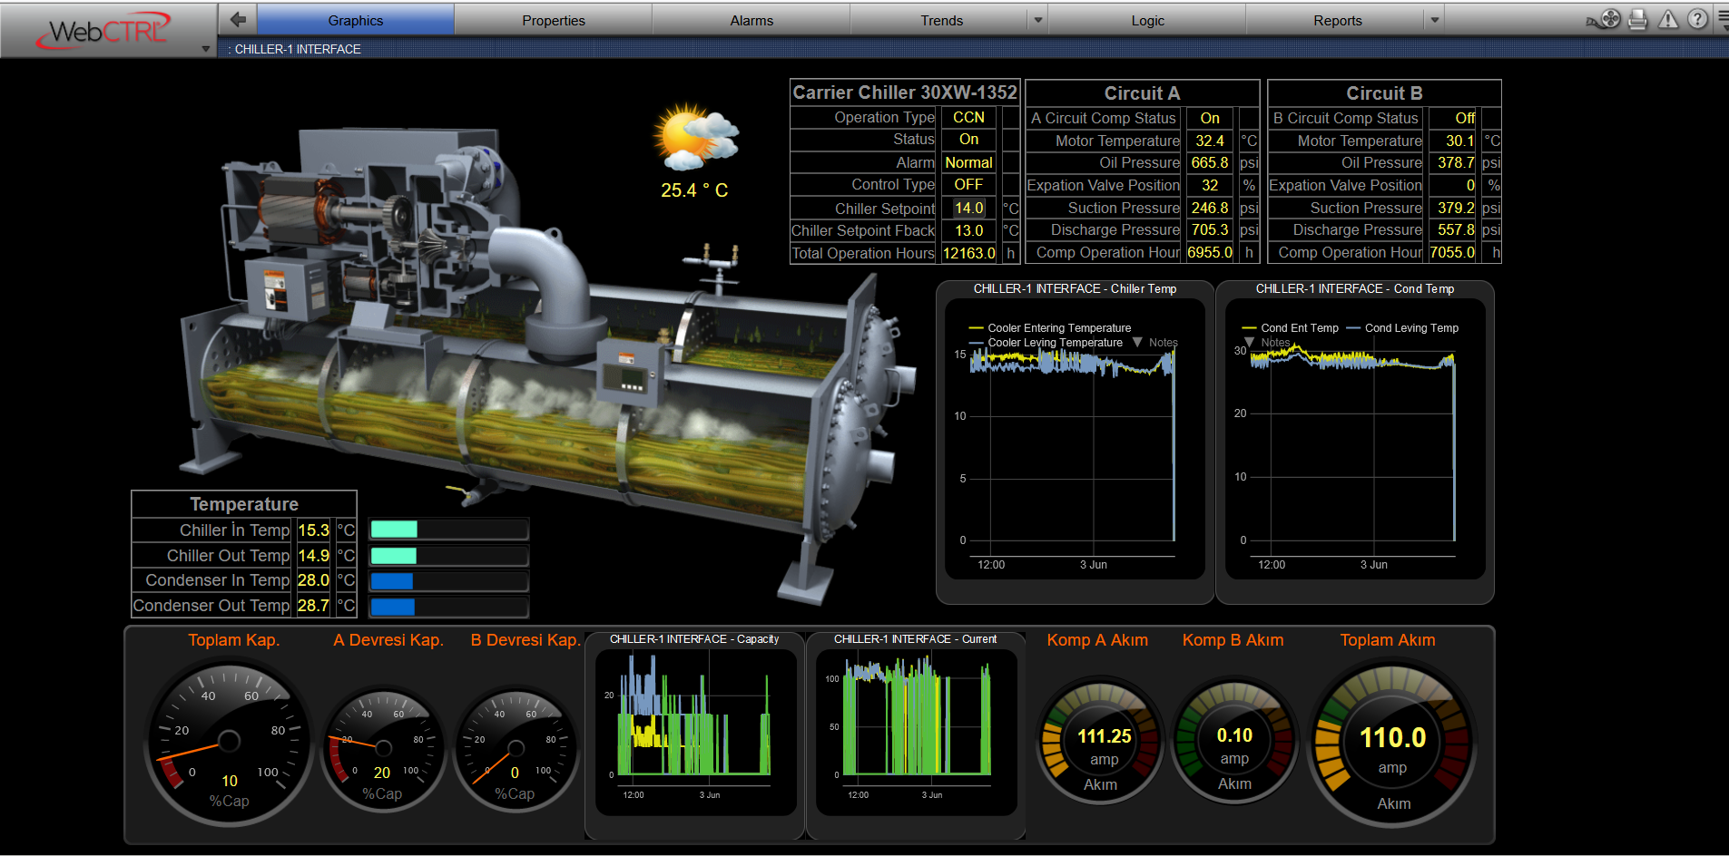Switch to the Logic tab
Screen dimensions: 1729x856
pos(1147,20)
